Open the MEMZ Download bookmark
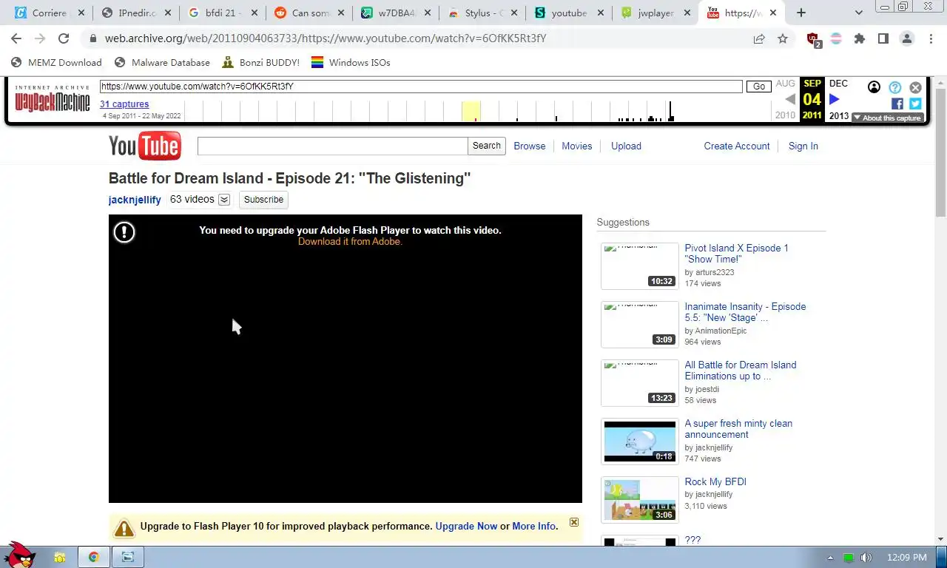Screen dimensions: 947x568 pyautogui.click(x=56, y=62)
